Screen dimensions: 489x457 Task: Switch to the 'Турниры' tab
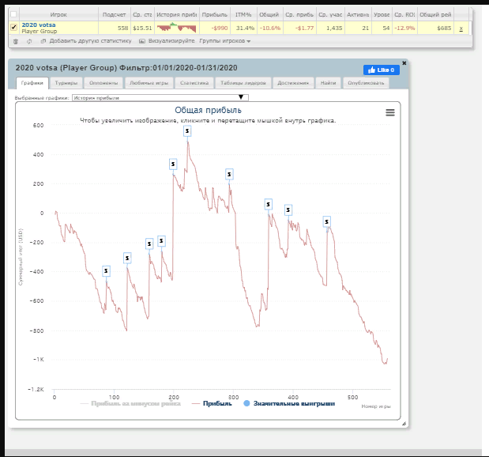66,83
